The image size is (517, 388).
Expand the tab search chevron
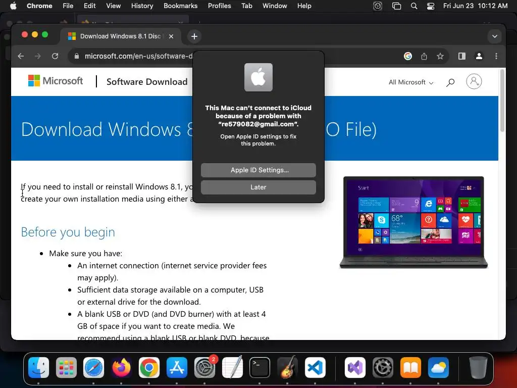tap(495, 36)
